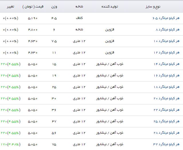Select ۱۲ متری in the میلگرد ۲۲ row
Image resolution: width=183 pixels, height=150 pixels.
click(79, 110)
